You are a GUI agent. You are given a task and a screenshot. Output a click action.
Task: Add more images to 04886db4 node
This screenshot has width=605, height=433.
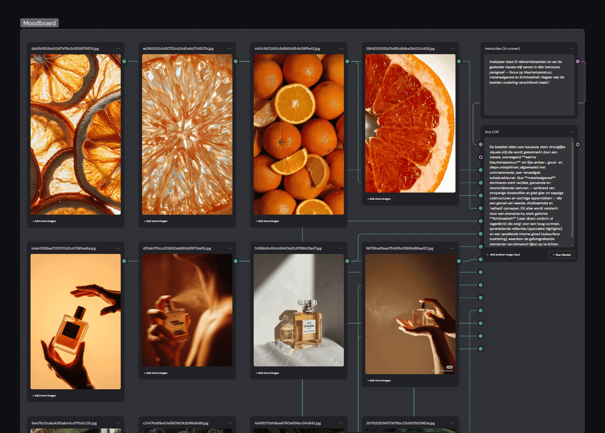(267, 373)
